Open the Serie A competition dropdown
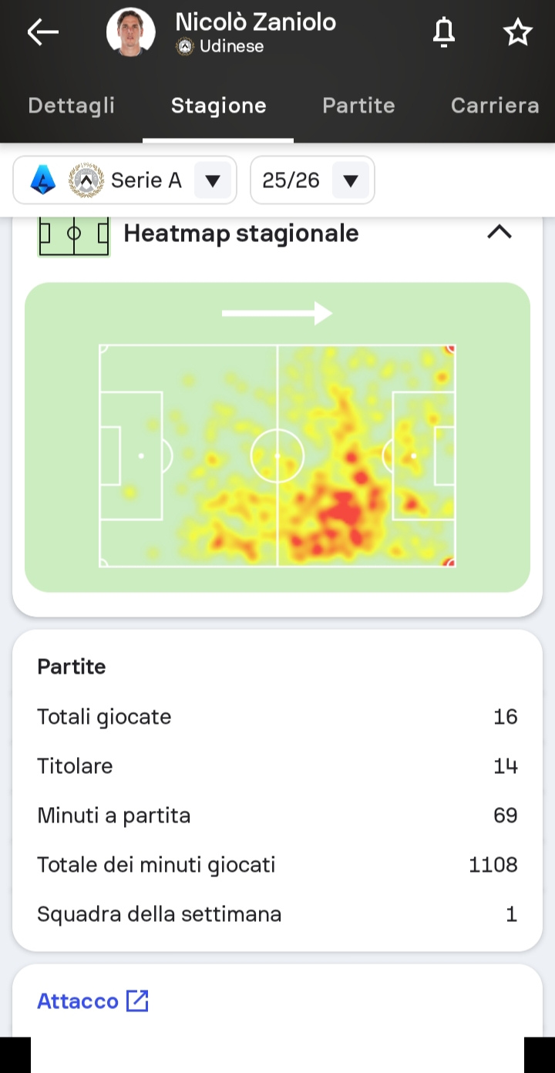 point(213,180)
